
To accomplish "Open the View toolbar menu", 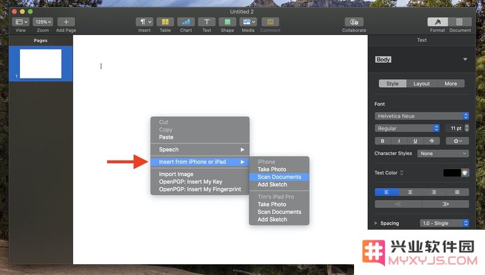I will (21, 22).
